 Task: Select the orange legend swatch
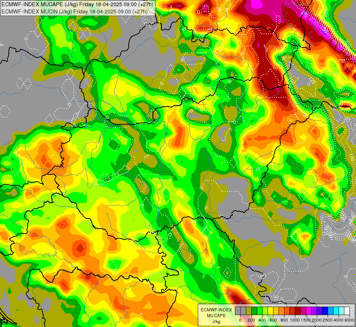tap(281, 311)
